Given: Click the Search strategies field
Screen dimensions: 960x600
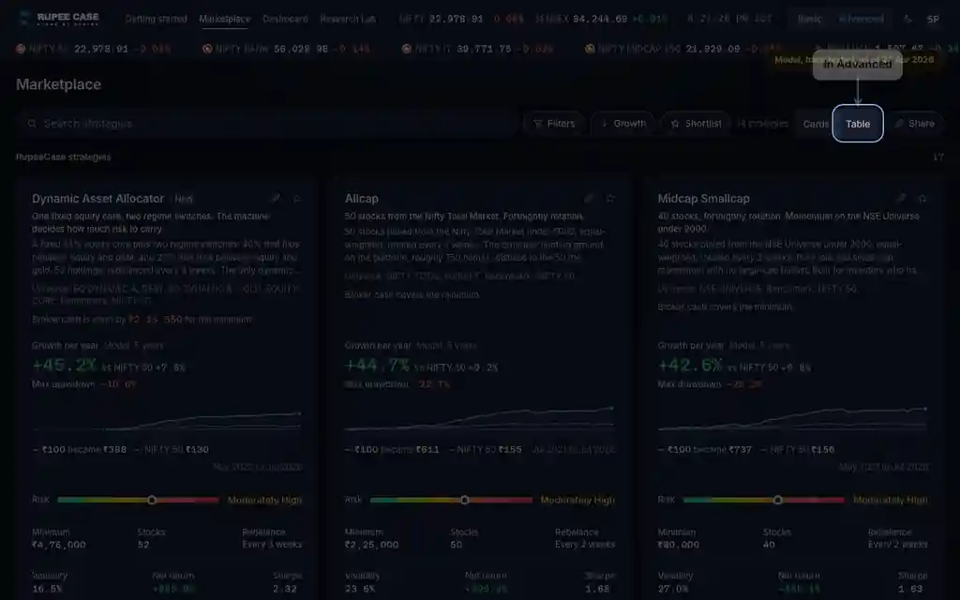Looking at the screenshot, I should (266, 124).
